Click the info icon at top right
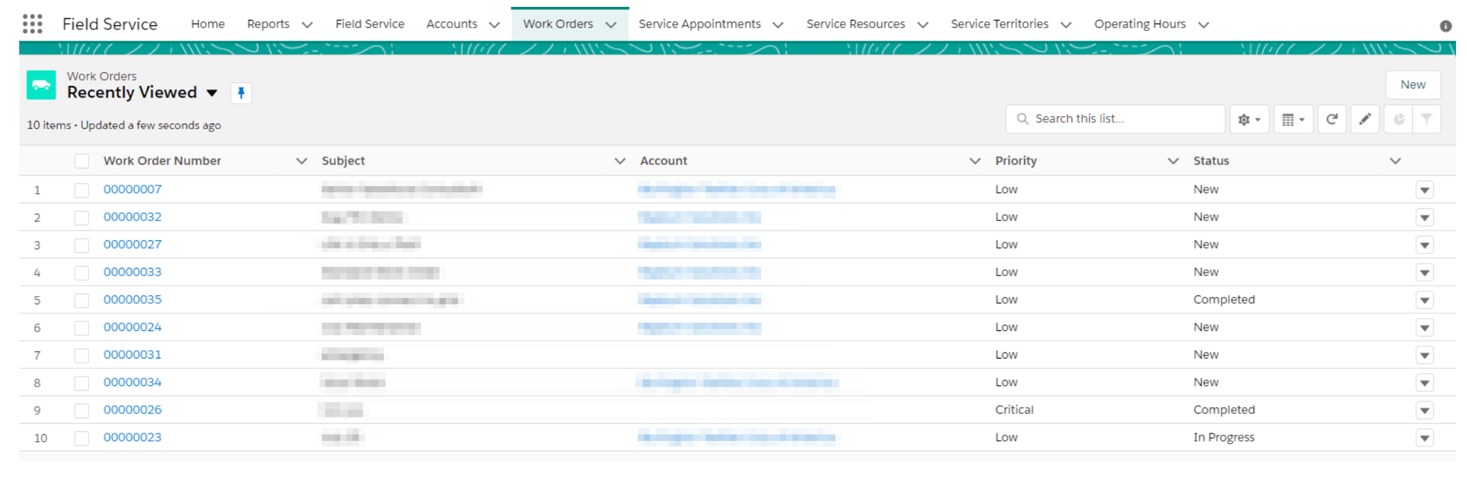Viewport: 1467px width, 478px height. pos(1446,26)
